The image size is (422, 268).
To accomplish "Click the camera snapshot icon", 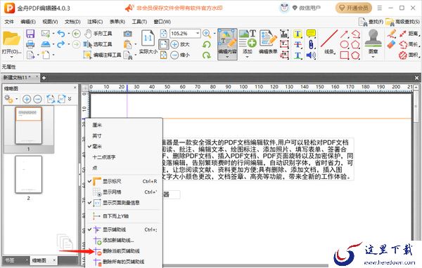I will click(127, 34).
